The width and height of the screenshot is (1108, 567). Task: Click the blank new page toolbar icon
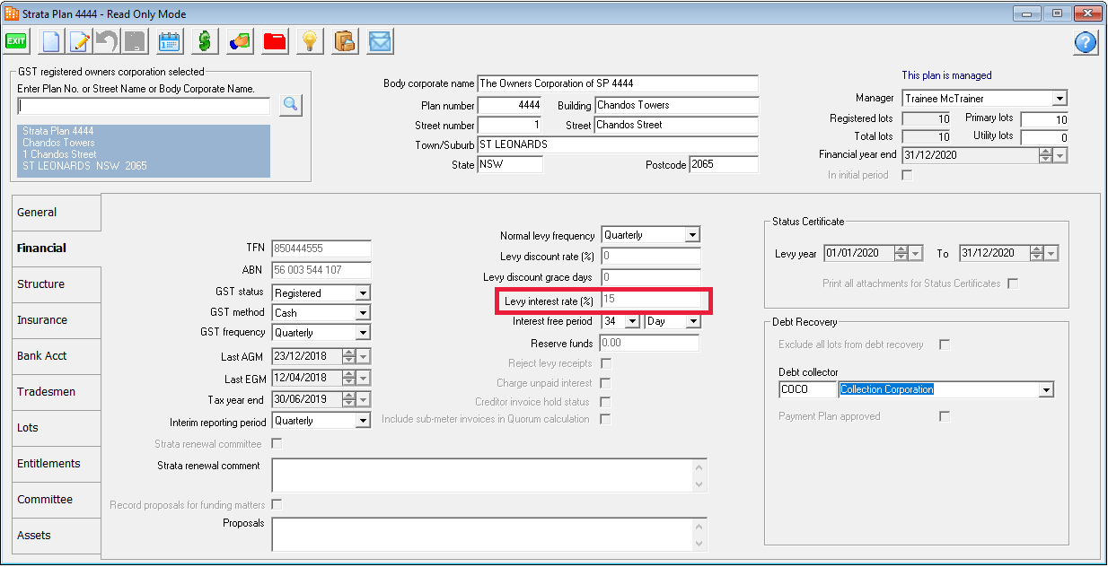click(51, 41)
